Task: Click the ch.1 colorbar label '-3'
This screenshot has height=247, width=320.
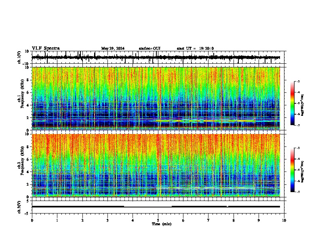Action: coord(298,81)
